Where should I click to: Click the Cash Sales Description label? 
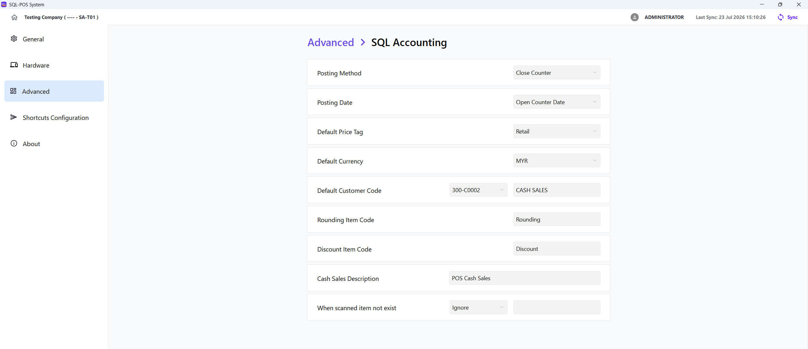coord(348,279)
